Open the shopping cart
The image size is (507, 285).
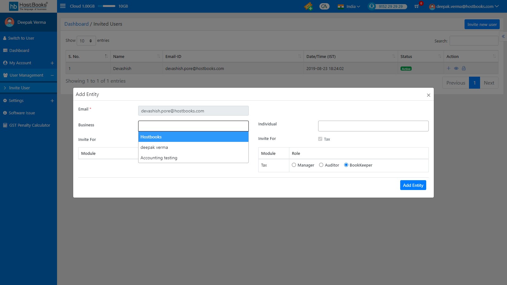point(417,6)
